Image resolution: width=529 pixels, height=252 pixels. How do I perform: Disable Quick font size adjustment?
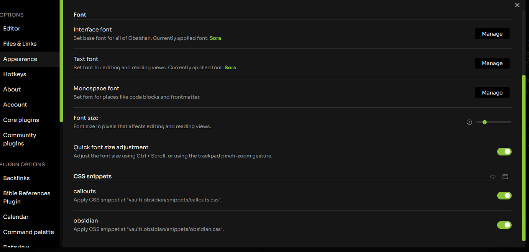tap(504, 152)
